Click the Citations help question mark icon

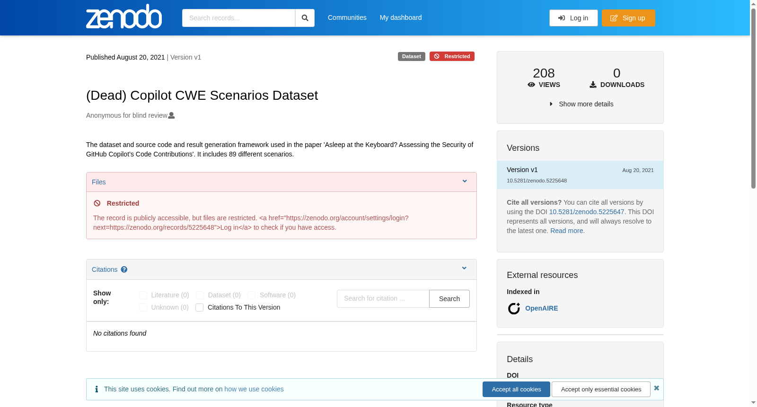pos(124,269)
